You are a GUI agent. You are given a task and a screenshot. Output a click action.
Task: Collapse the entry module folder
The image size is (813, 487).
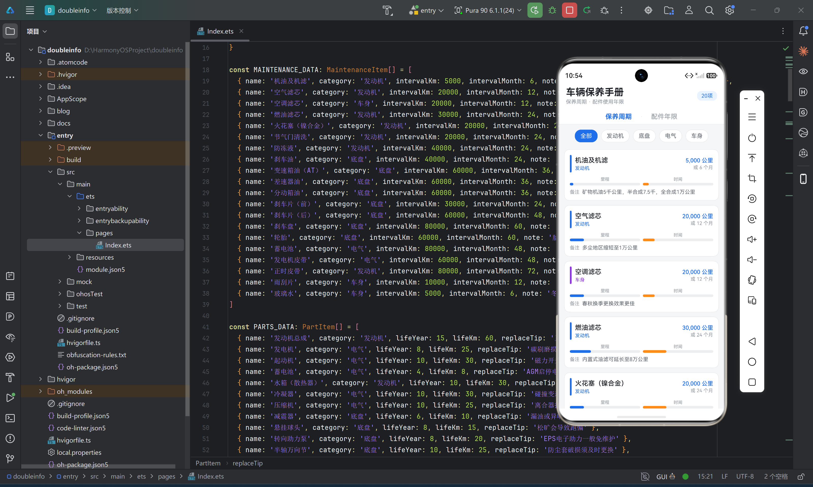(x=40, y=136)
